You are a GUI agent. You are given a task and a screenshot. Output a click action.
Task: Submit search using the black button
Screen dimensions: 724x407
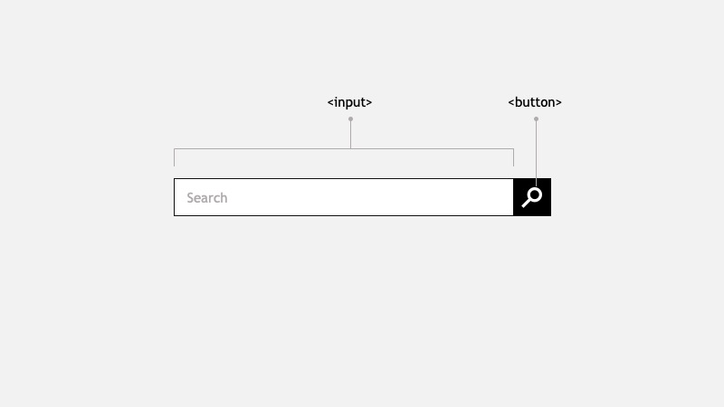tap(532, 197)
